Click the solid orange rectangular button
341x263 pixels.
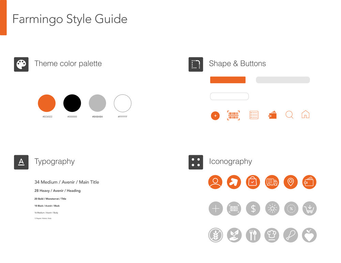click(x=228, y=80)
